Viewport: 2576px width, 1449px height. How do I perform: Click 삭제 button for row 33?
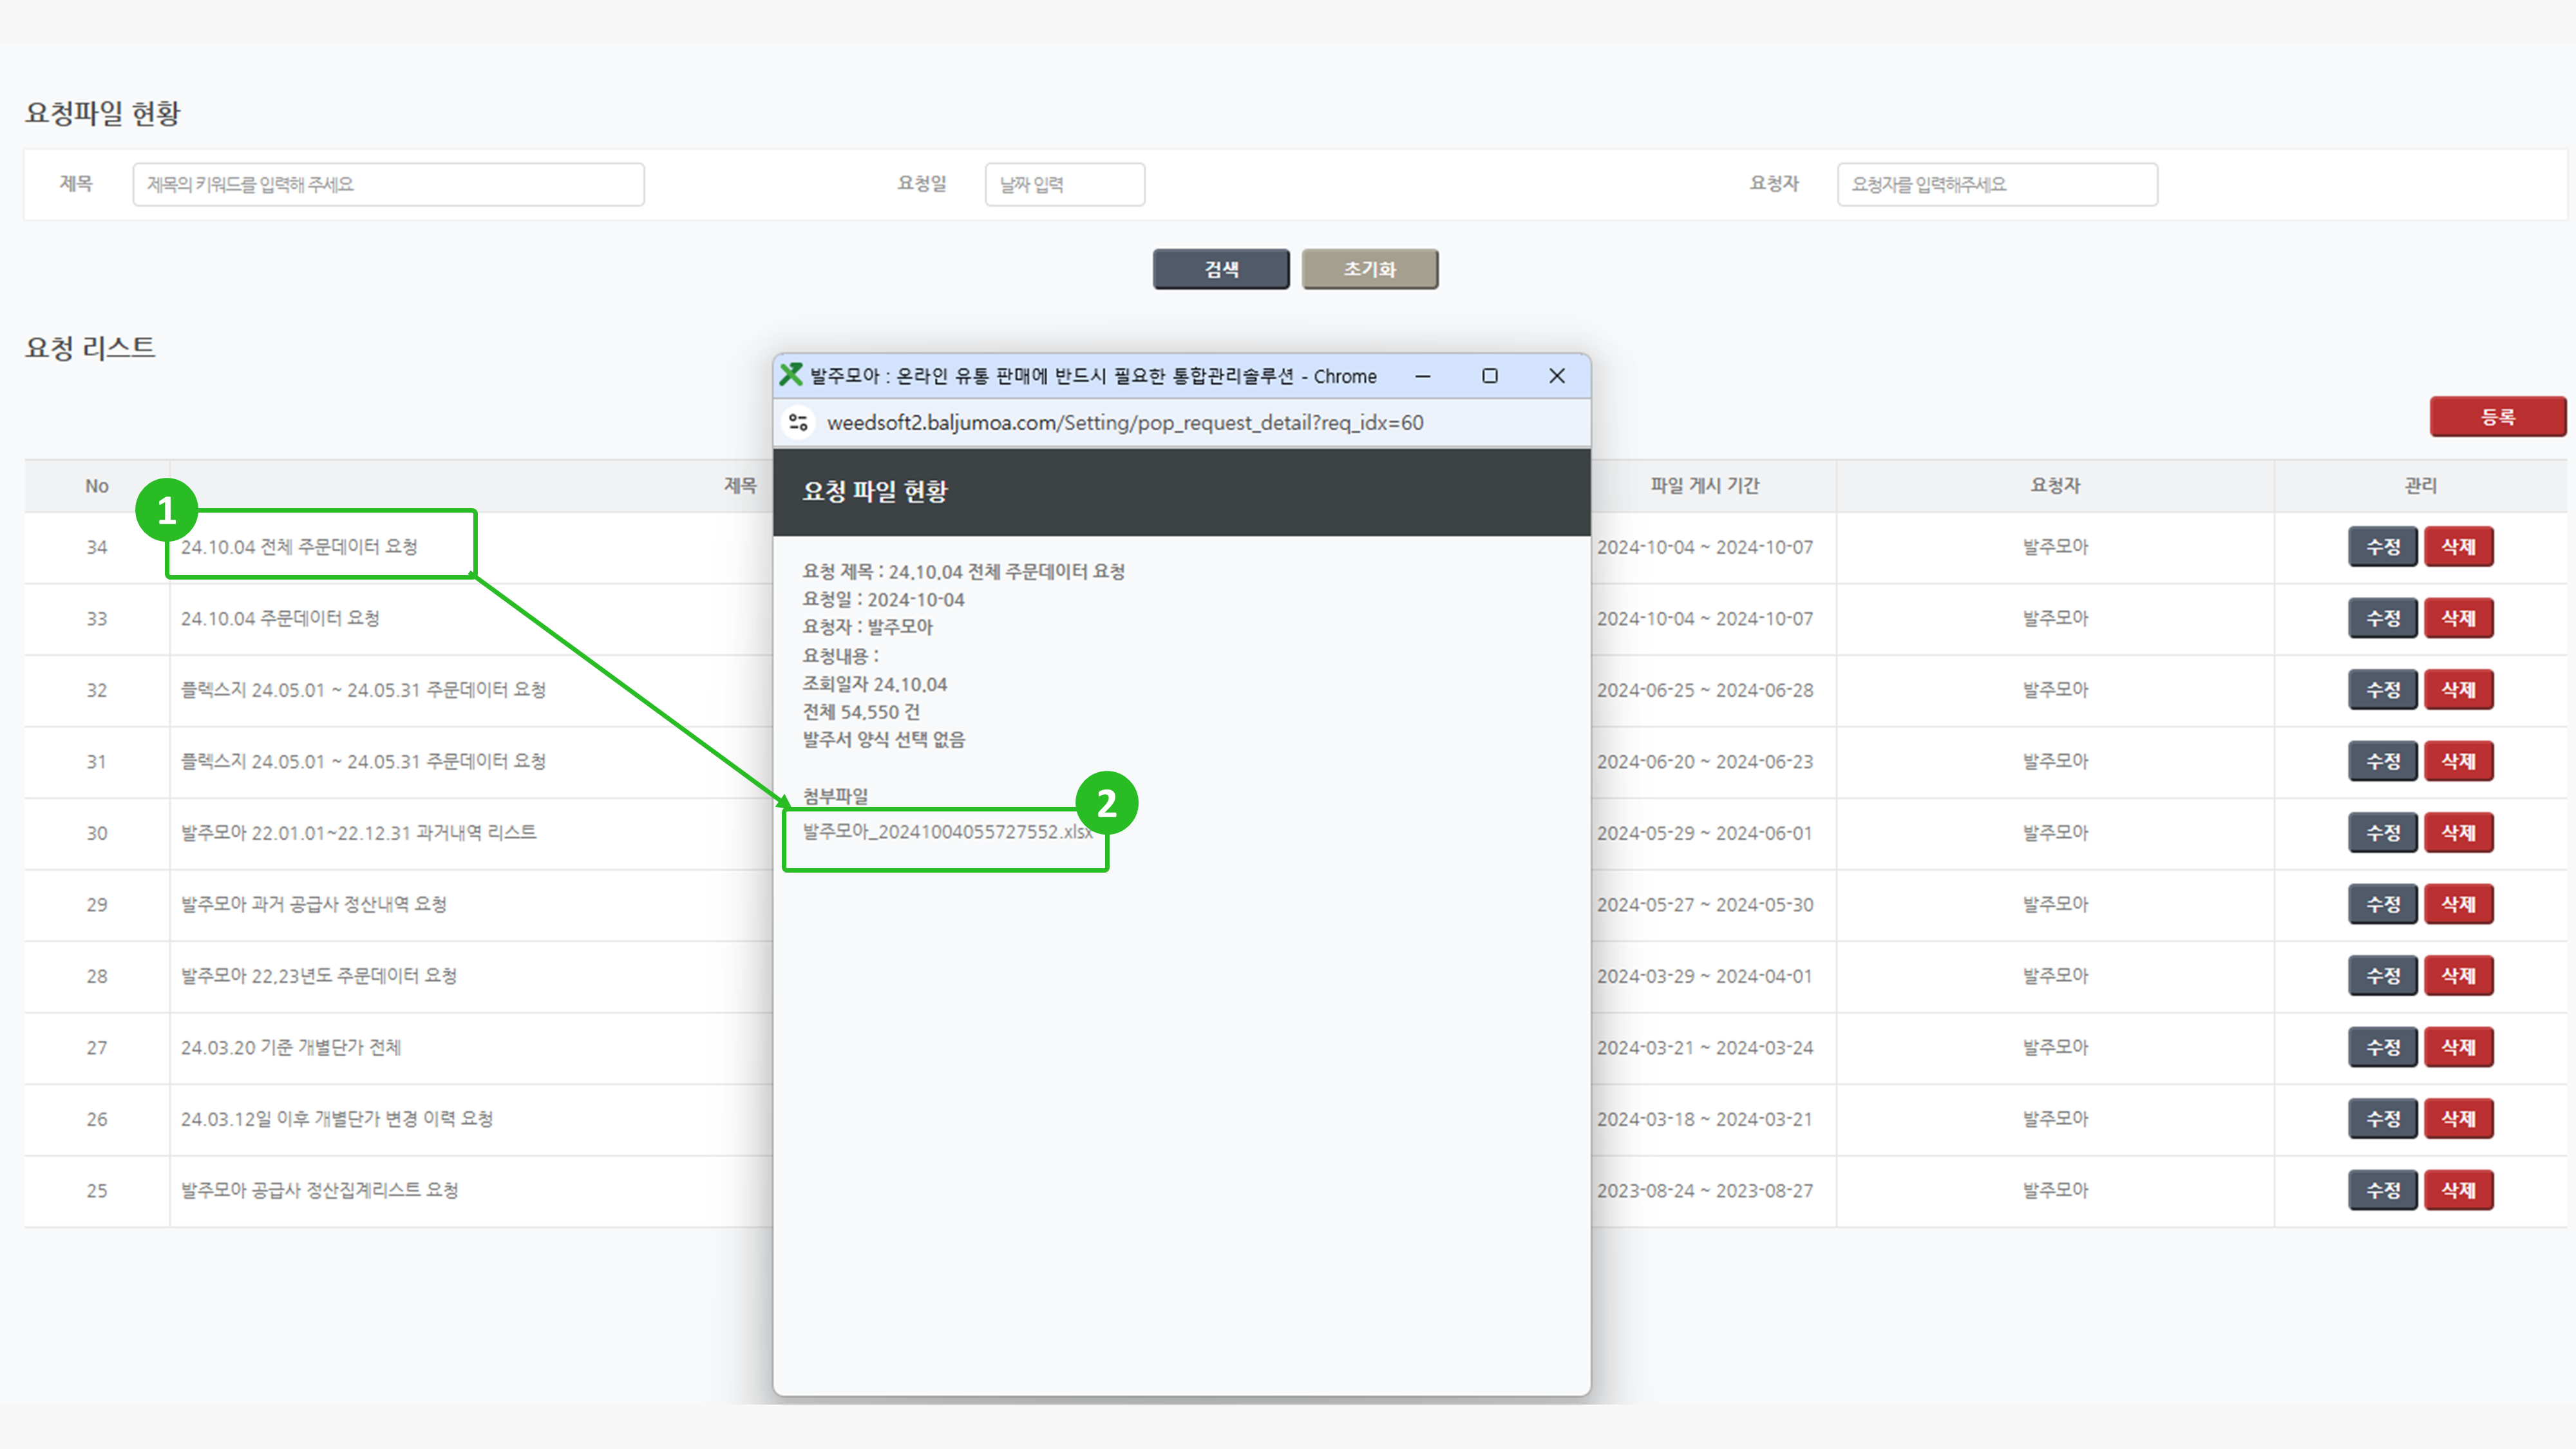coord(2458,619)
